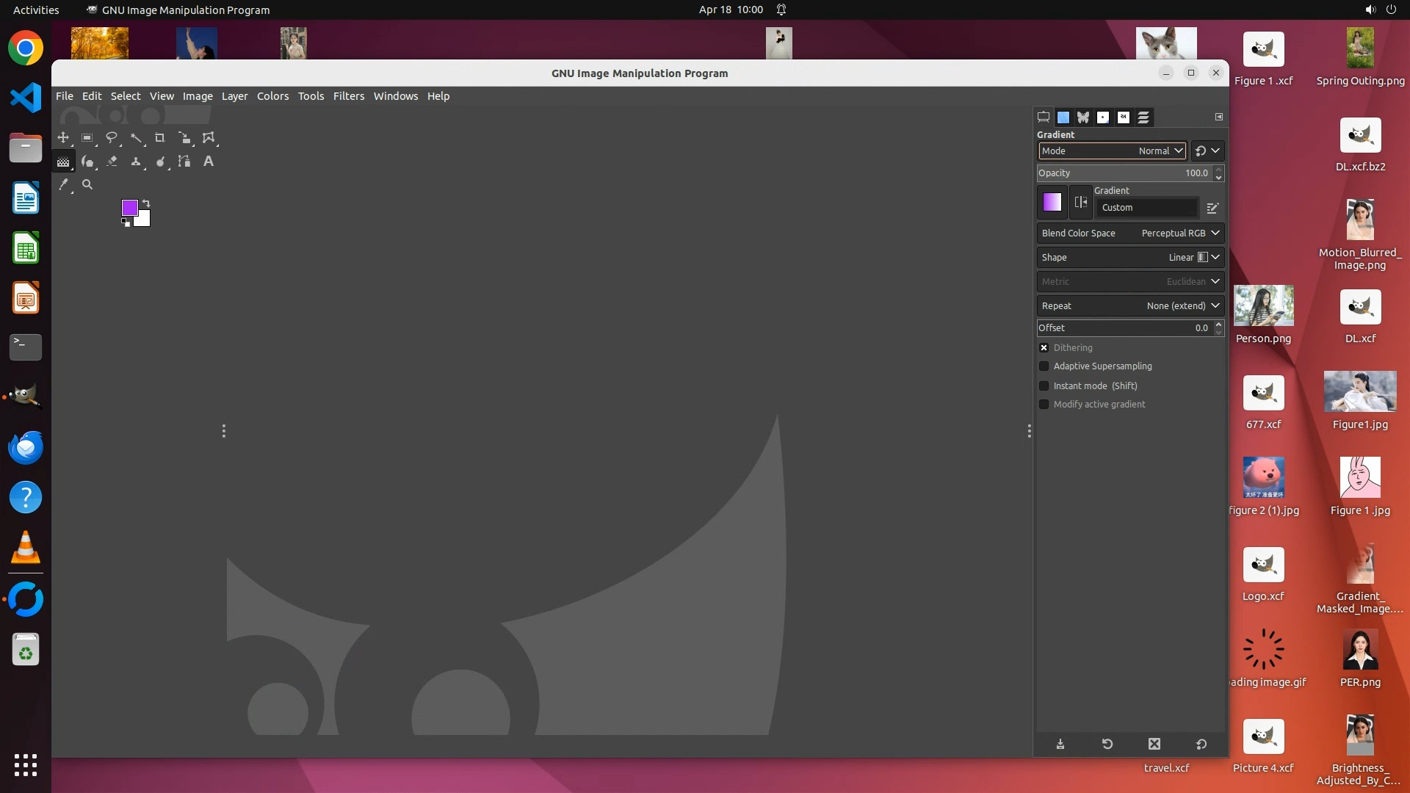Select the Zoom magnifier tool
This screenshot has width=1410, height=793.
[87, 185]
